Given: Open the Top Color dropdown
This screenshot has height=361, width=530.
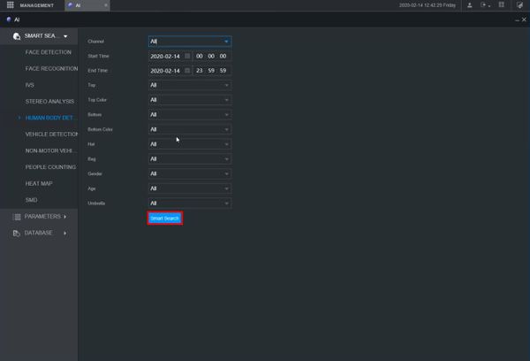Looking at the screenshot, I should point(190,100).
